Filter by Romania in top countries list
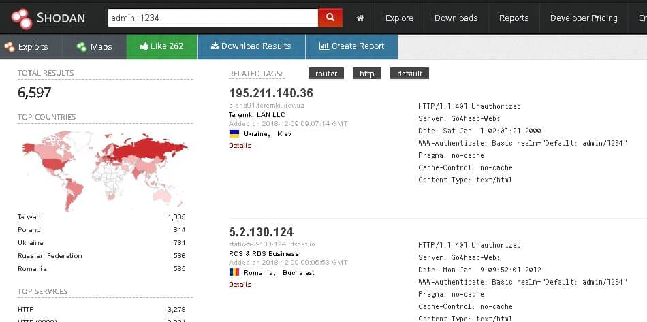The width and height of the screenshot is (647, 322). pos(32,269)
